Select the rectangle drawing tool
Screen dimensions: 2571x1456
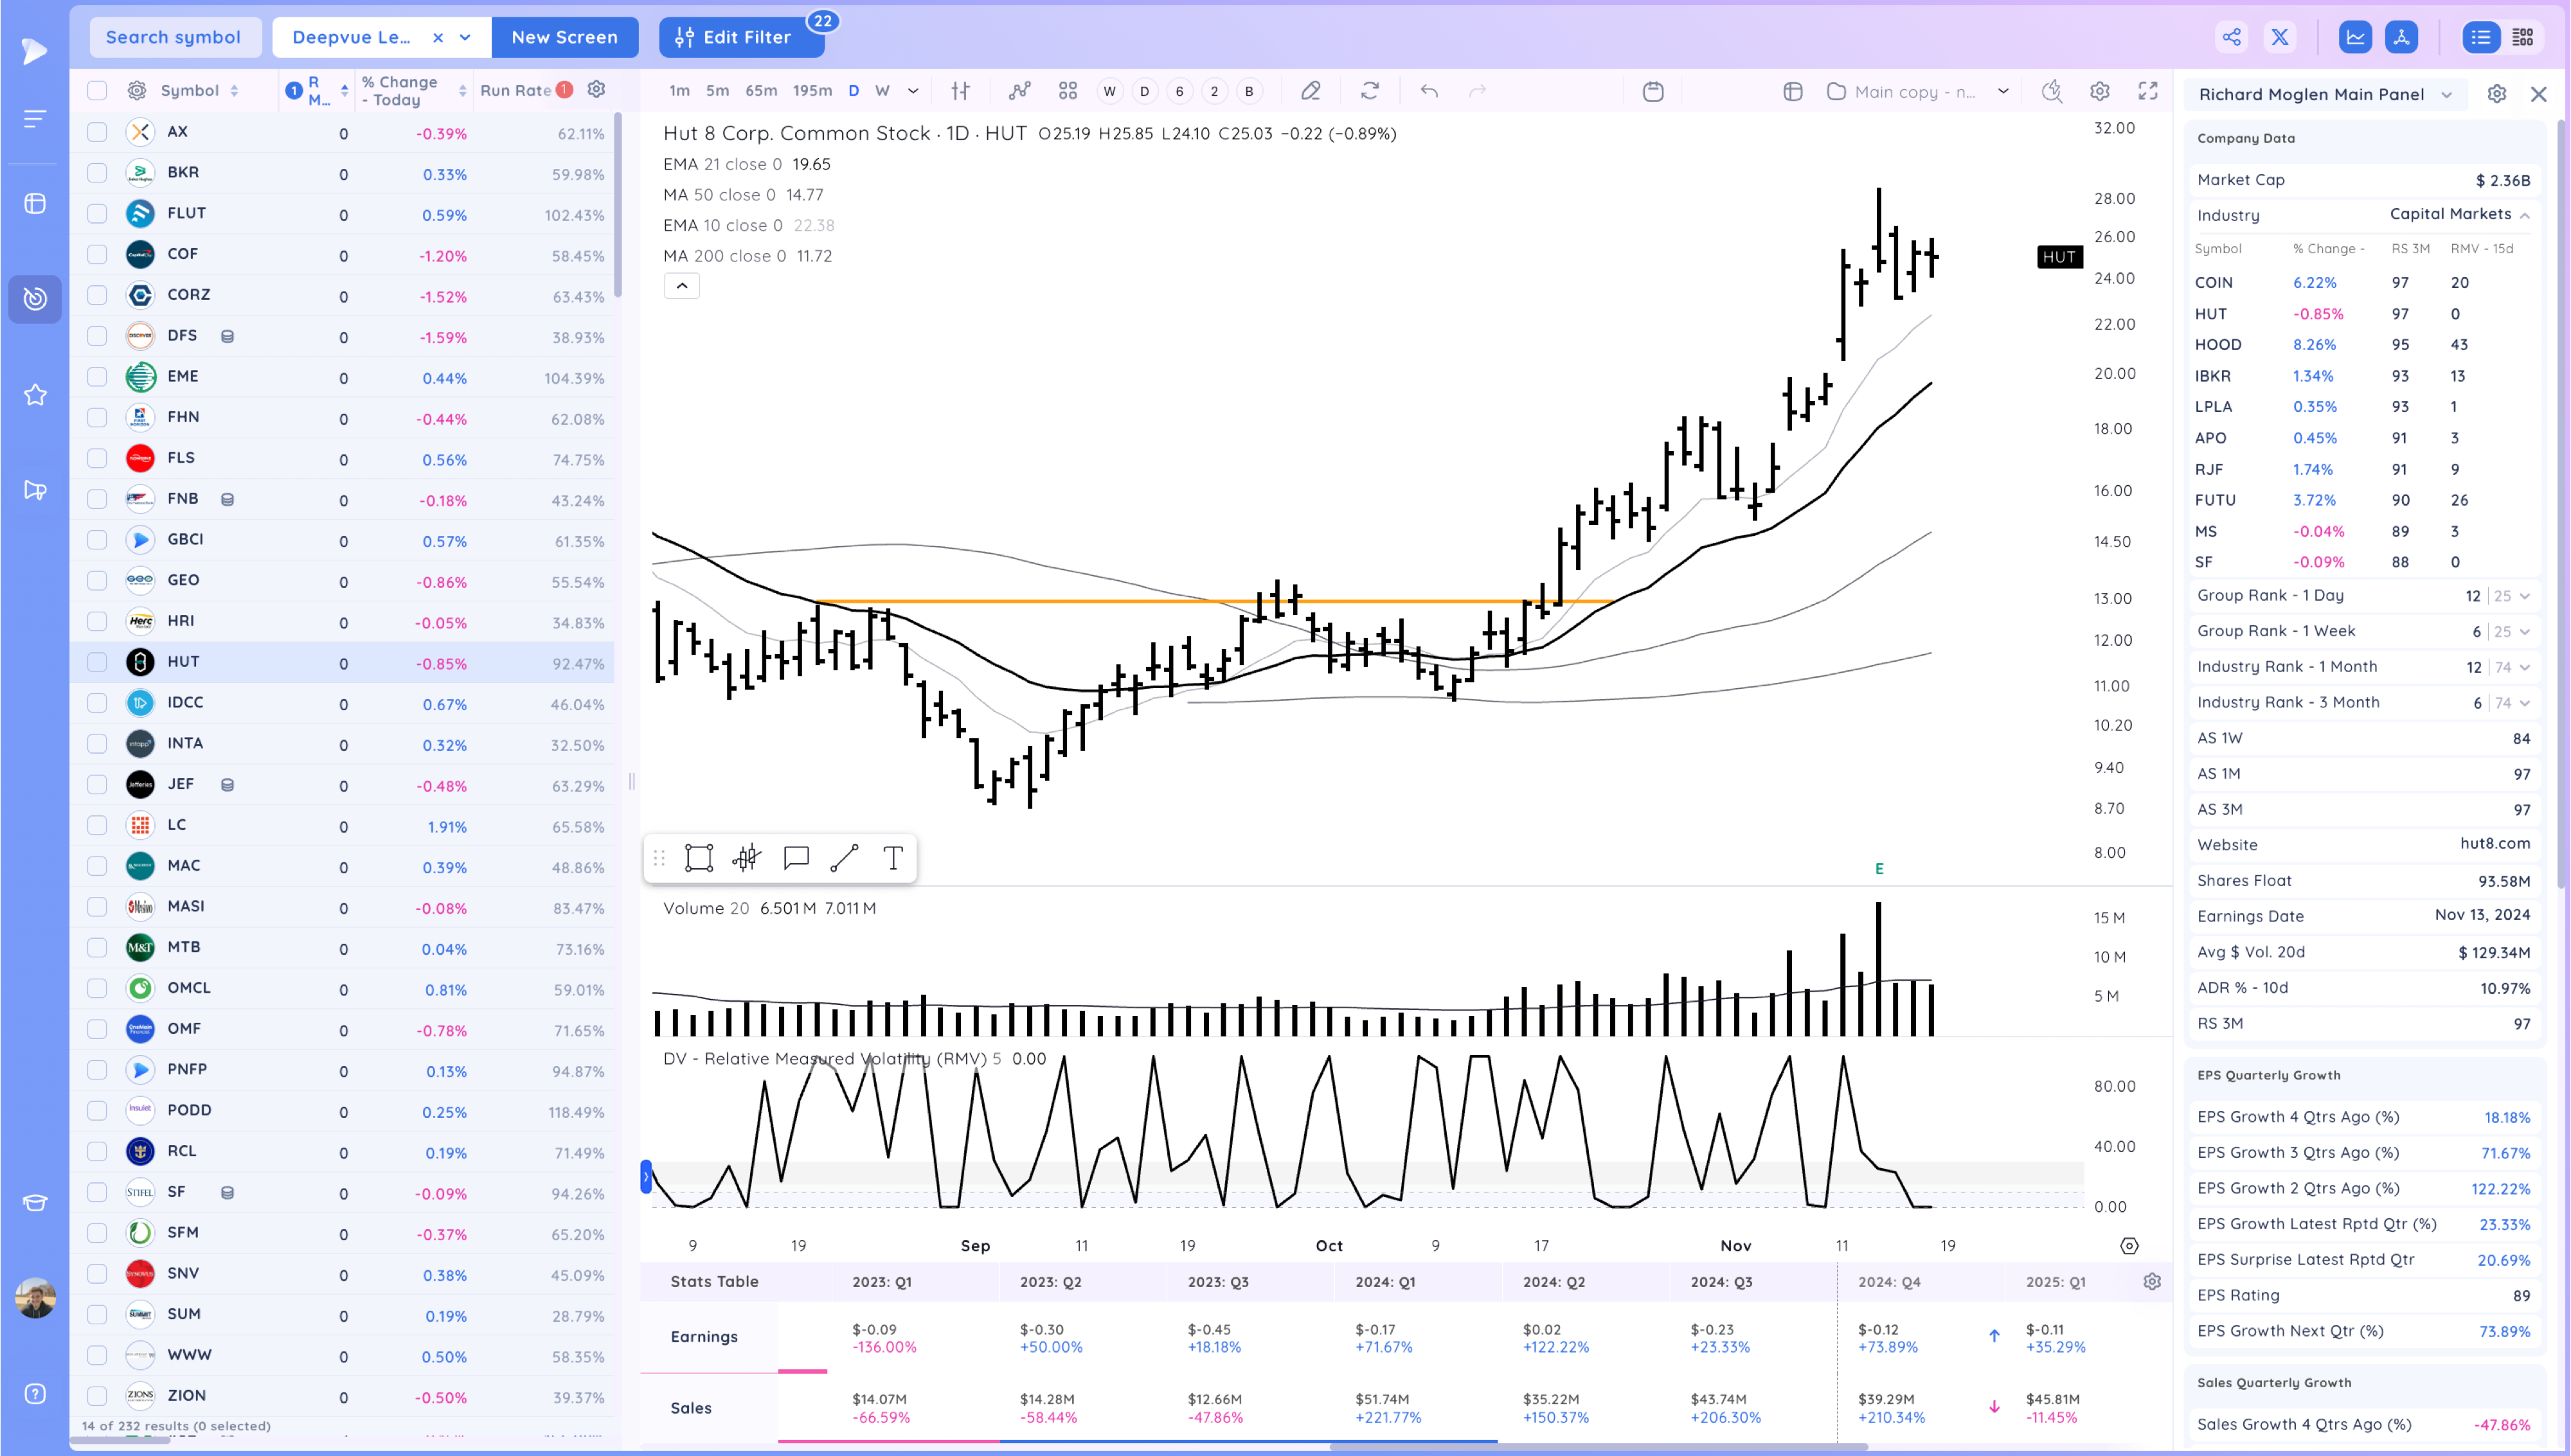click(698, 858)
